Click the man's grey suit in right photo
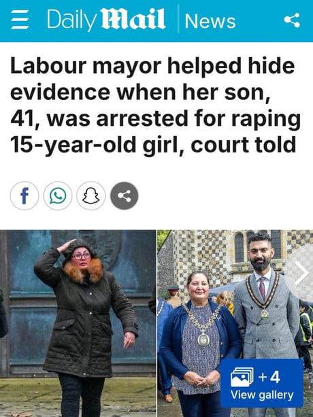This screenshot has height=417, width=313. click(x=267, y=318)
